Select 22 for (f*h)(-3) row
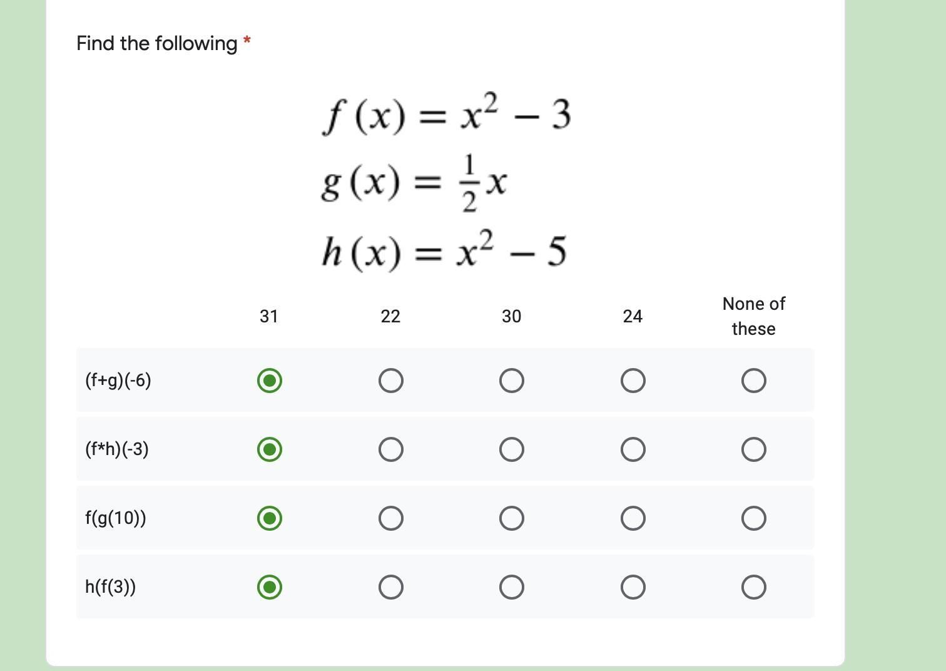This screenshot has width=946, height=671. (390, 449)
